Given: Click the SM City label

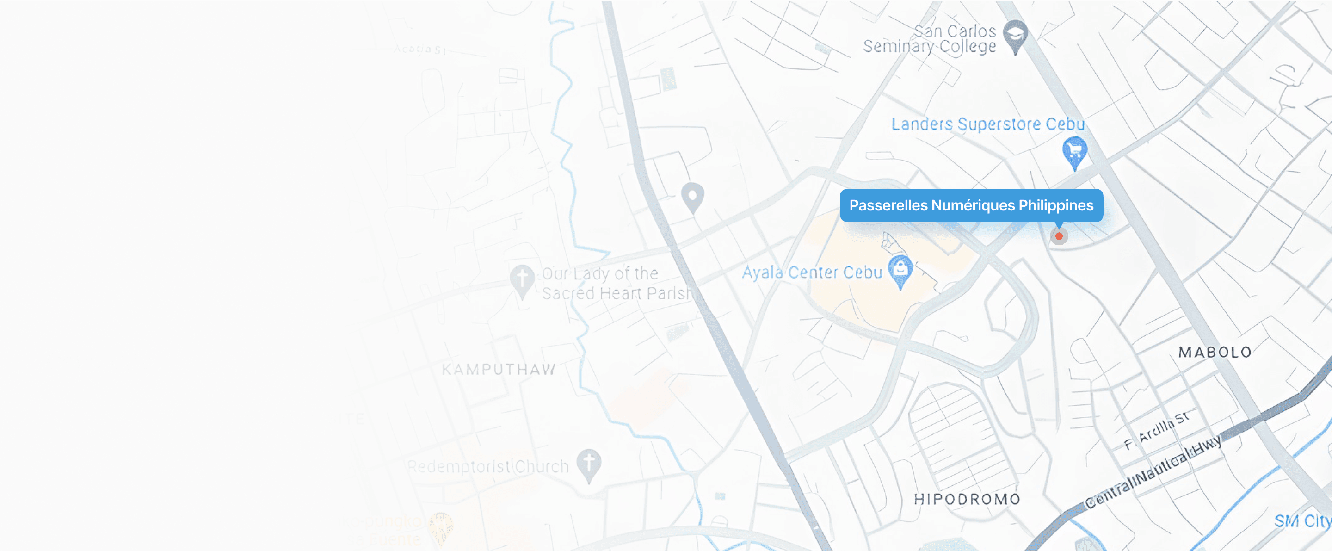Looking at the screenshot, I should coord(1302,520).
